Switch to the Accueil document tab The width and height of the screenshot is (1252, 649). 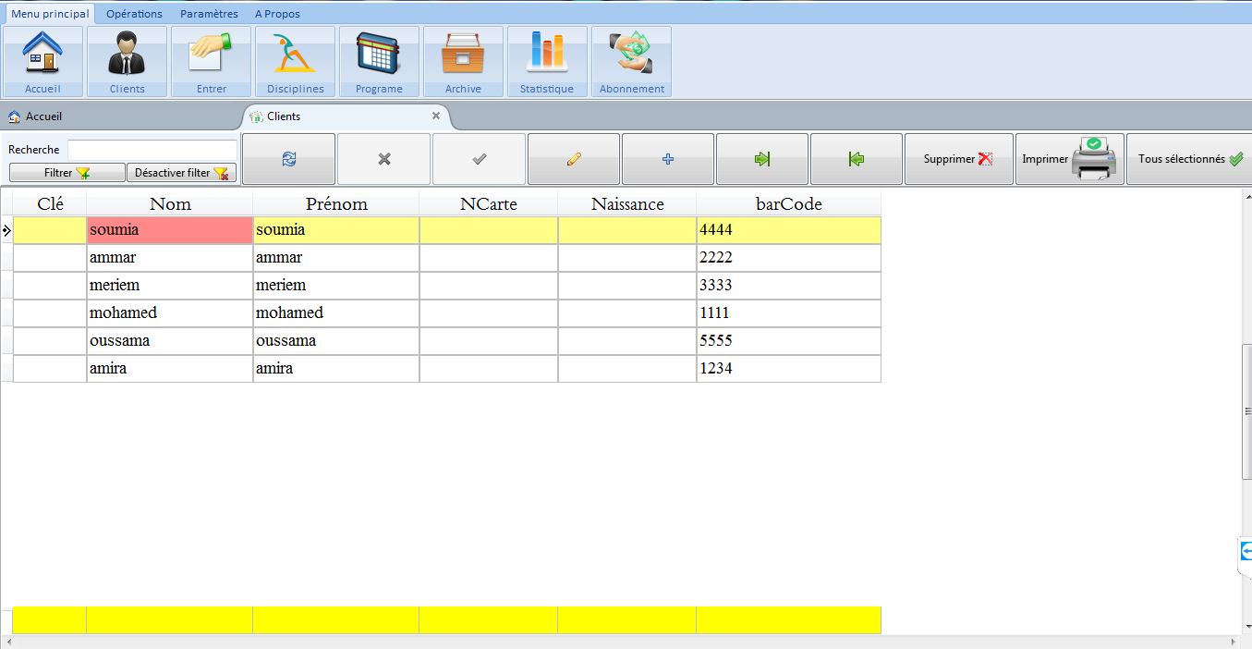tap(36, 116)
